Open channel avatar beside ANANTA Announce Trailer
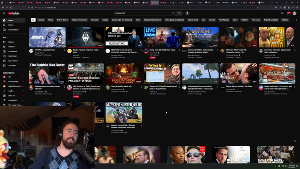Screen dimensions: 300x169 pyautogui.click(x=31, y=51)
